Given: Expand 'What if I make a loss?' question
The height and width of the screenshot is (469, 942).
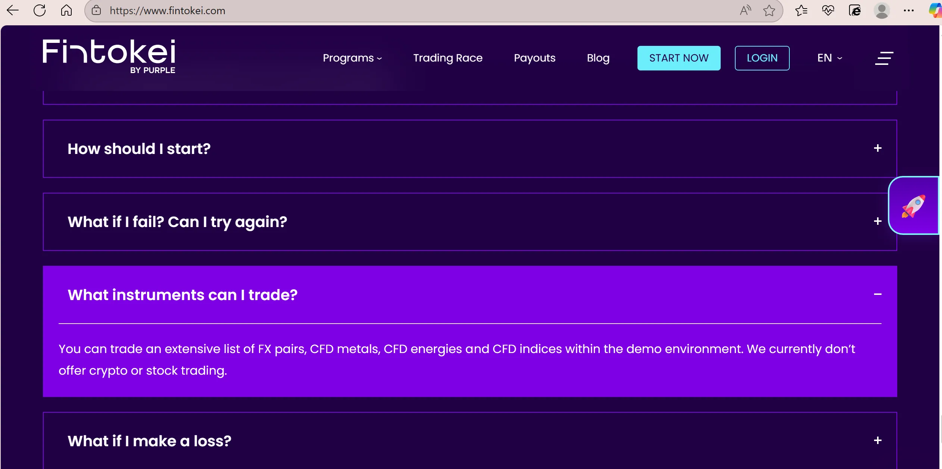Looking at the screenshot, I should (470, 441).
